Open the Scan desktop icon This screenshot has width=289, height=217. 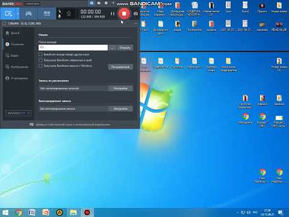[x=228, y=7]
